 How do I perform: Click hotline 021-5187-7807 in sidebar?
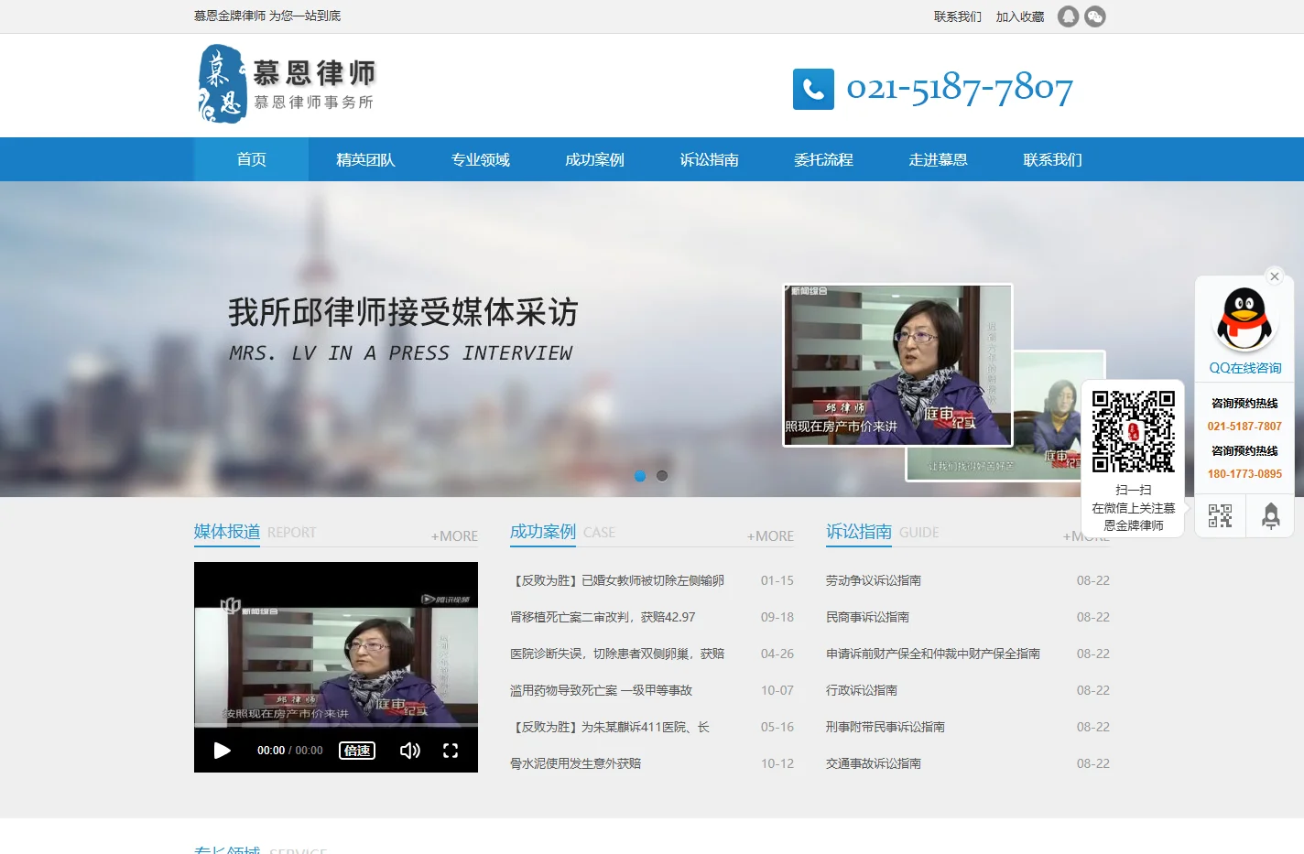(x=1244, y=427)
